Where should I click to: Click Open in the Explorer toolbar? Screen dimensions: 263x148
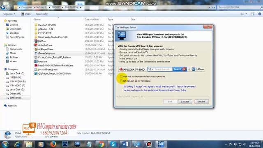pos(26,14)
